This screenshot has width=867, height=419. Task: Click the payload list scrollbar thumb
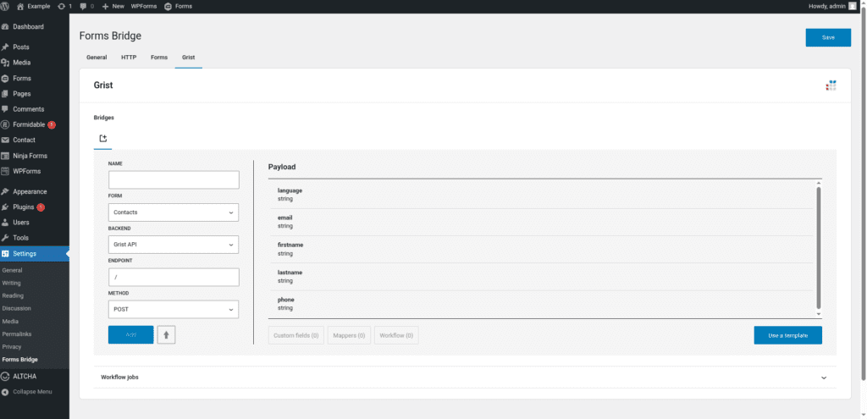click(819, 248)
